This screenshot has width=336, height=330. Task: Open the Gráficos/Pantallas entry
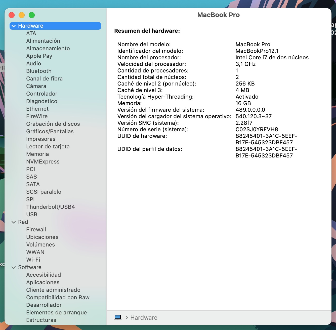coord(50,132)
